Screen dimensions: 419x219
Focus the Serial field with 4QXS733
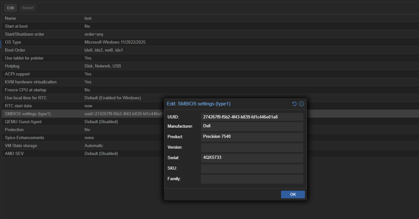(x=252, y=158)
